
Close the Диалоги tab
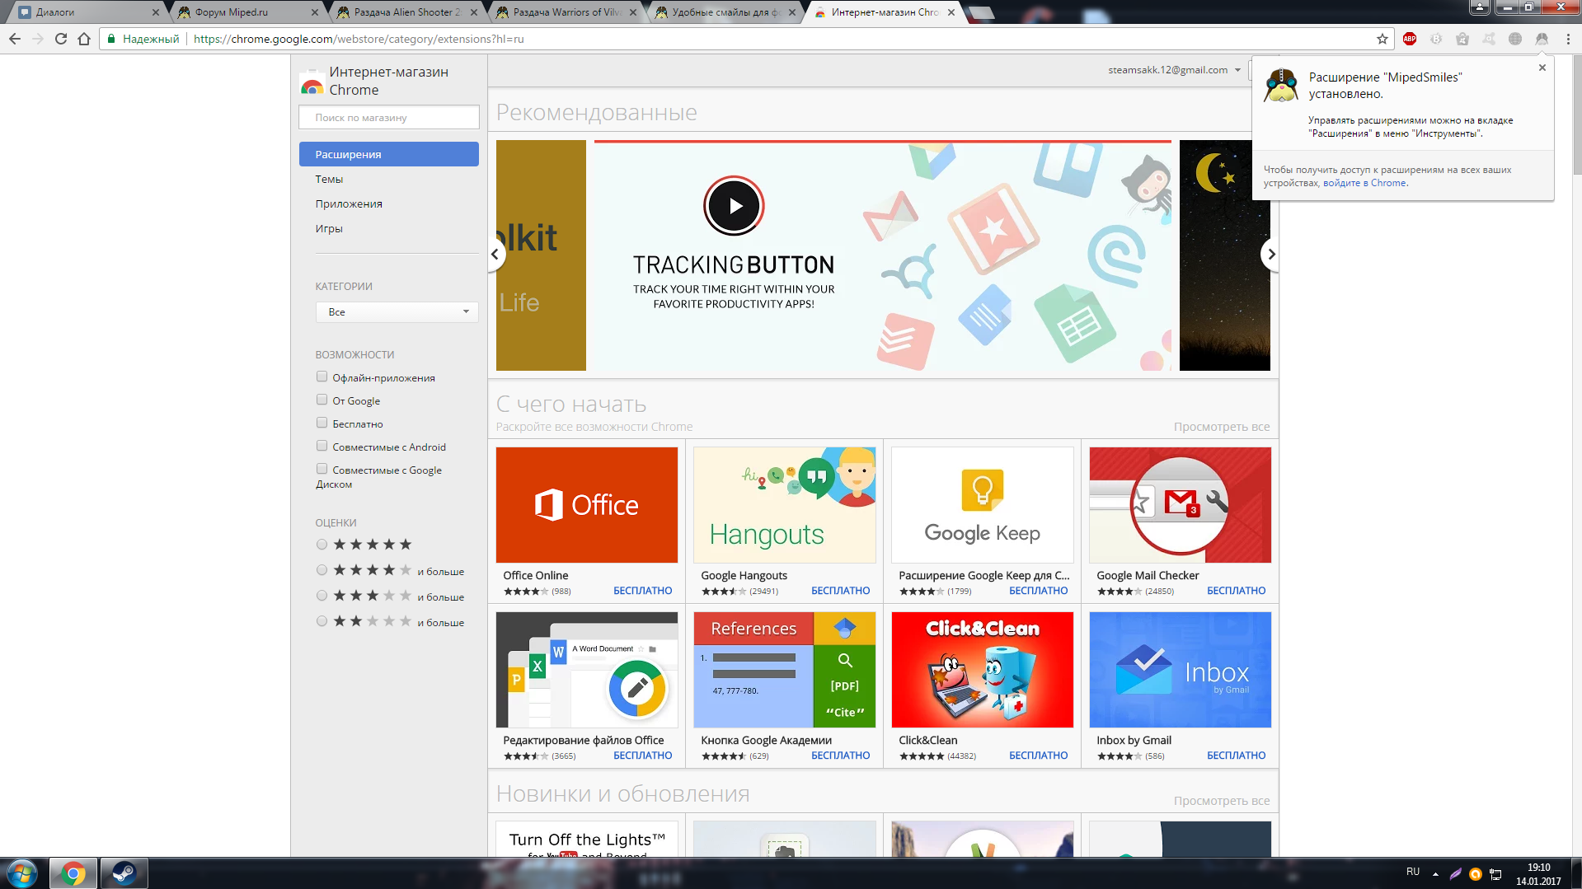(x=156, y=12)
